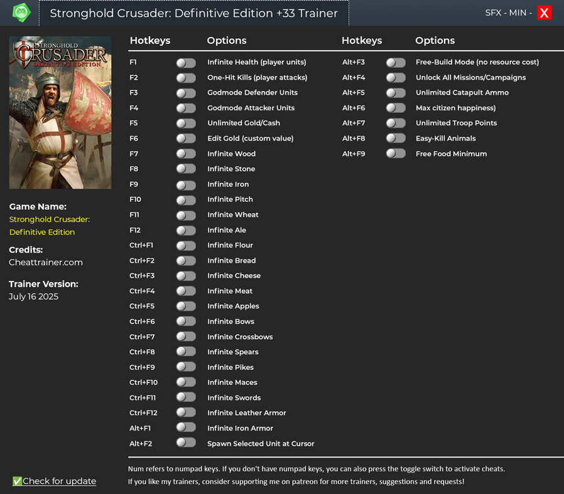This screenshot has width=564, height=494.
Task: Enable Unlimited Troop Points switch
Action: pyautogui.click(x=396, y=124)
